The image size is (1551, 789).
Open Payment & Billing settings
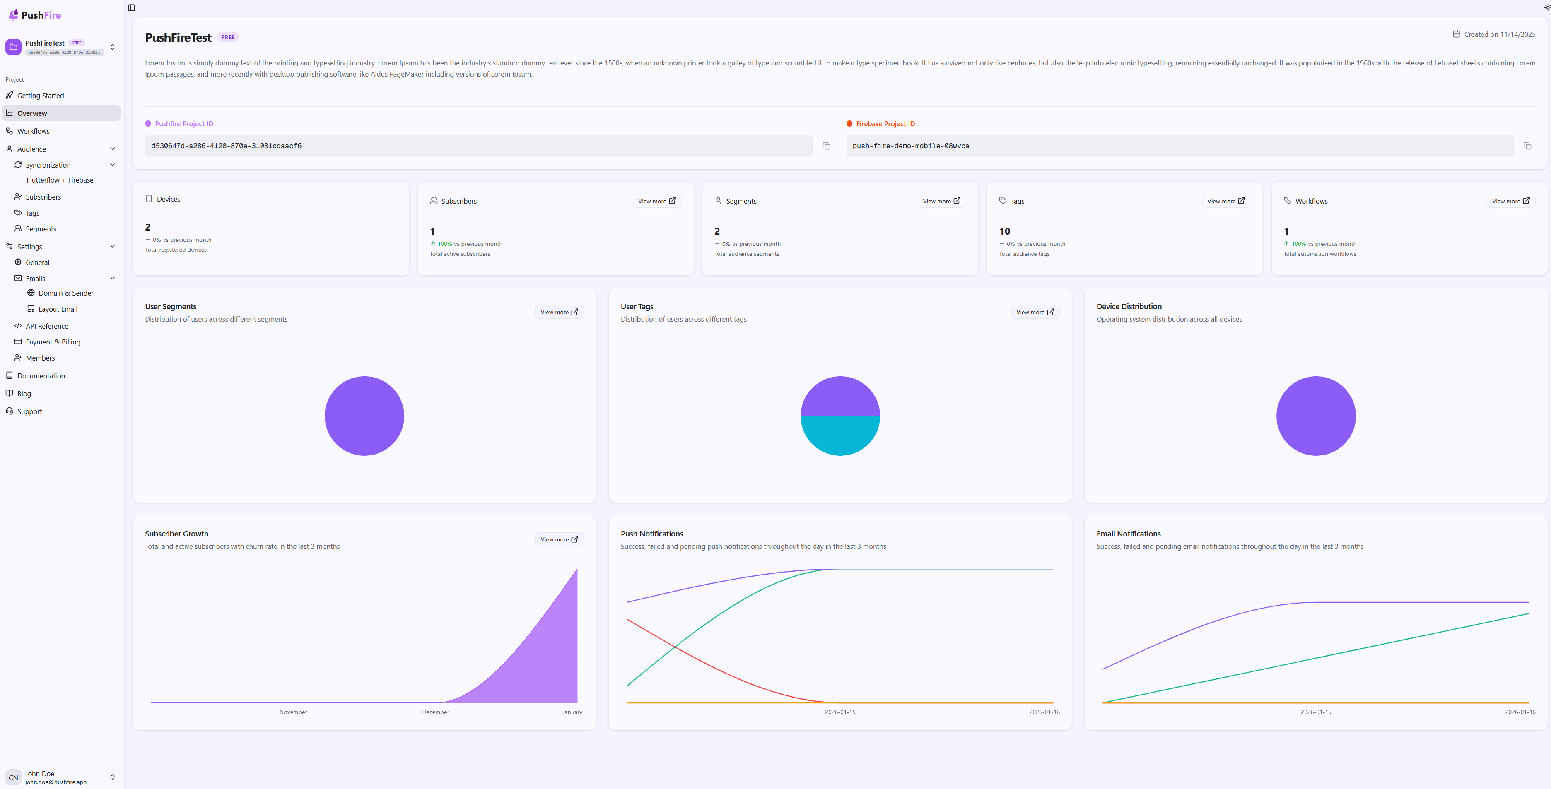[x=52, y=342]
